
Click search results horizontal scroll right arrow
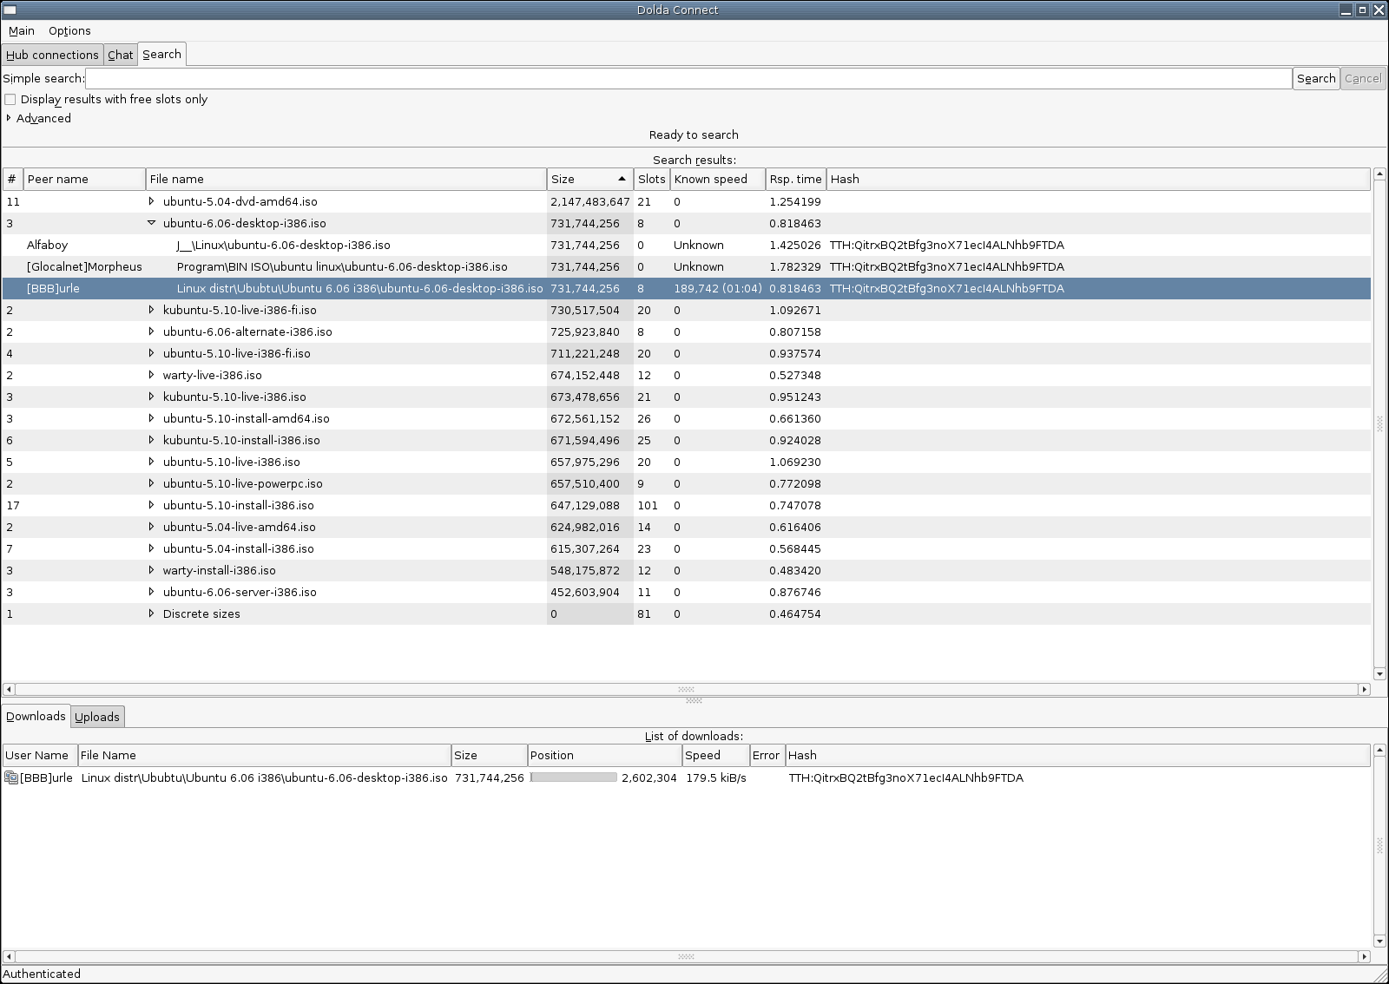click(1365, 689)
